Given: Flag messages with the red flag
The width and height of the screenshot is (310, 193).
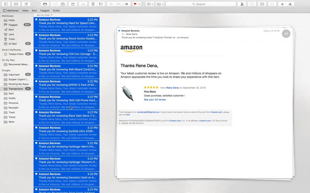Looking at the screenshot, I should tap(135, 4).
